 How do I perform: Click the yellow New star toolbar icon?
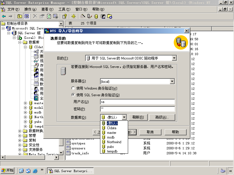point(73,16)
